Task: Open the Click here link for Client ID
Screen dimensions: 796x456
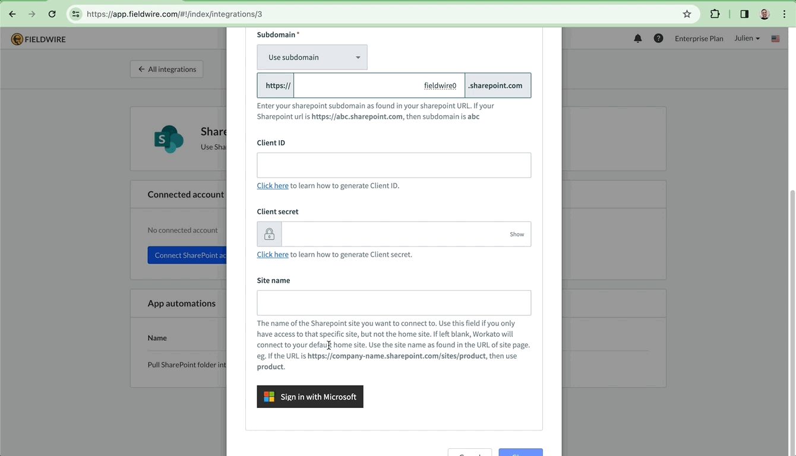Action: click(272, 185)
